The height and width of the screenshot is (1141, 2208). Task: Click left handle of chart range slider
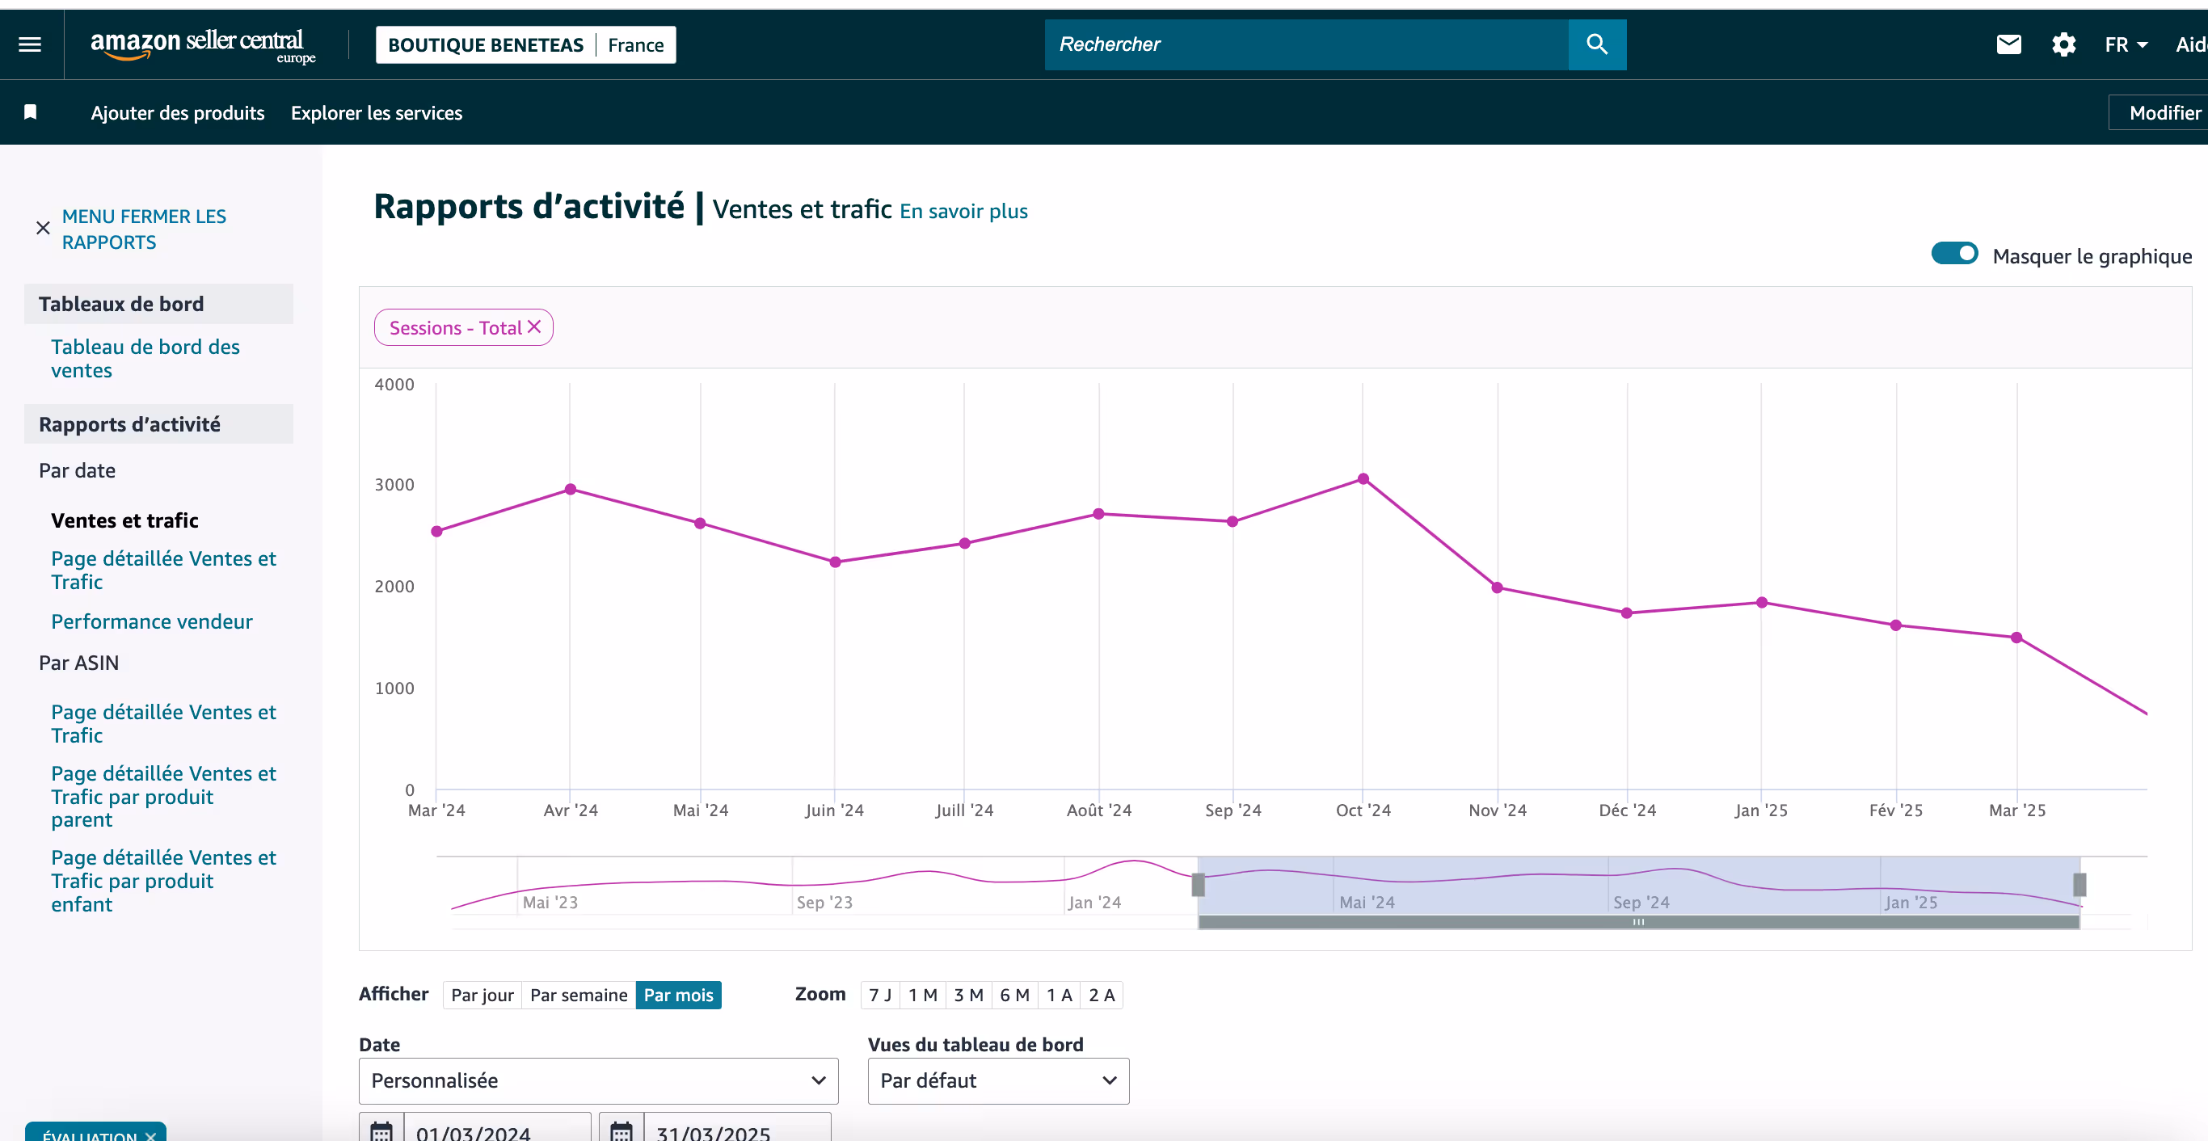pyautogui.click(x=1199, y=884)
